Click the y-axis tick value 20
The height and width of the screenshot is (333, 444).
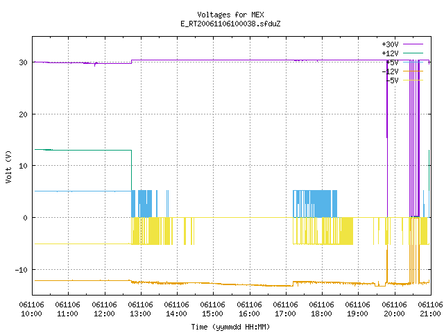click(x=23, y=114)
